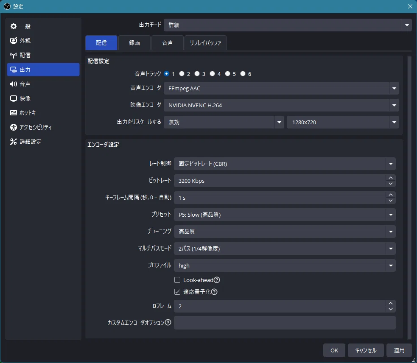The image size is (417, 363).
Task: Open the チューニング 高品質 dropdown
Action: tap(285, 232)
